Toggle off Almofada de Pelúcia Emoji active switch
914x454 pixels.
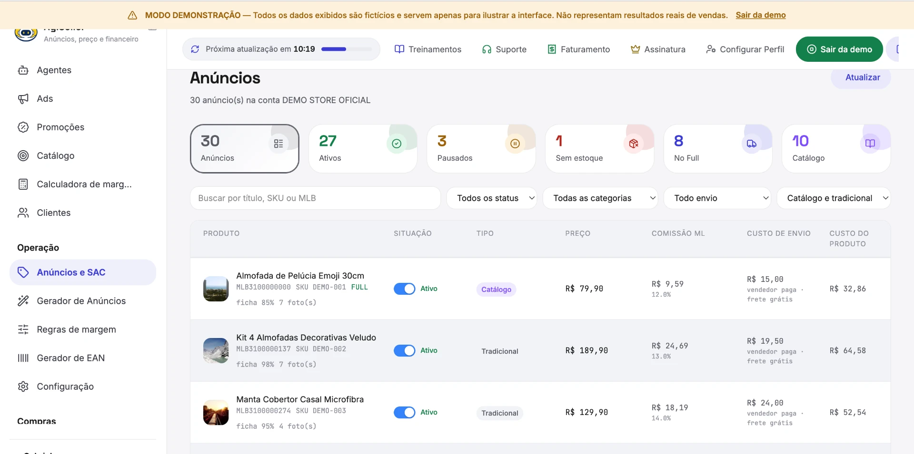[405, 289]
